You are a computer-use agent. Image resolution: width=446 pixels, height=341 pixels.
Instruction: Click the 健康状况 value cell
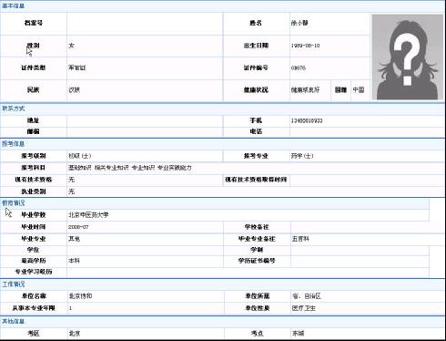tap(309, 90)
